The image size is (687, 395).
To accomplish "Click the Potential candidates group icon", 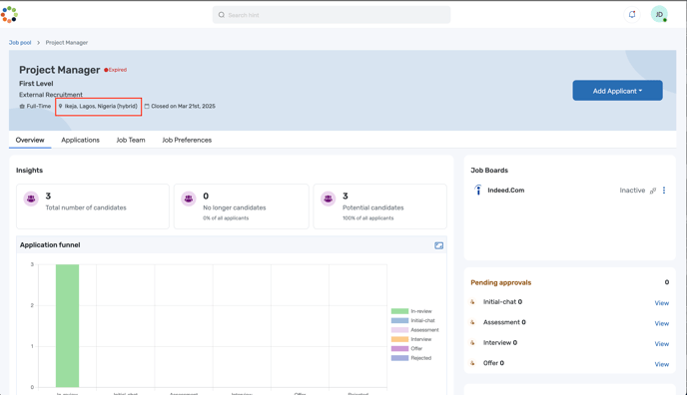I will (x=329, y=198).
